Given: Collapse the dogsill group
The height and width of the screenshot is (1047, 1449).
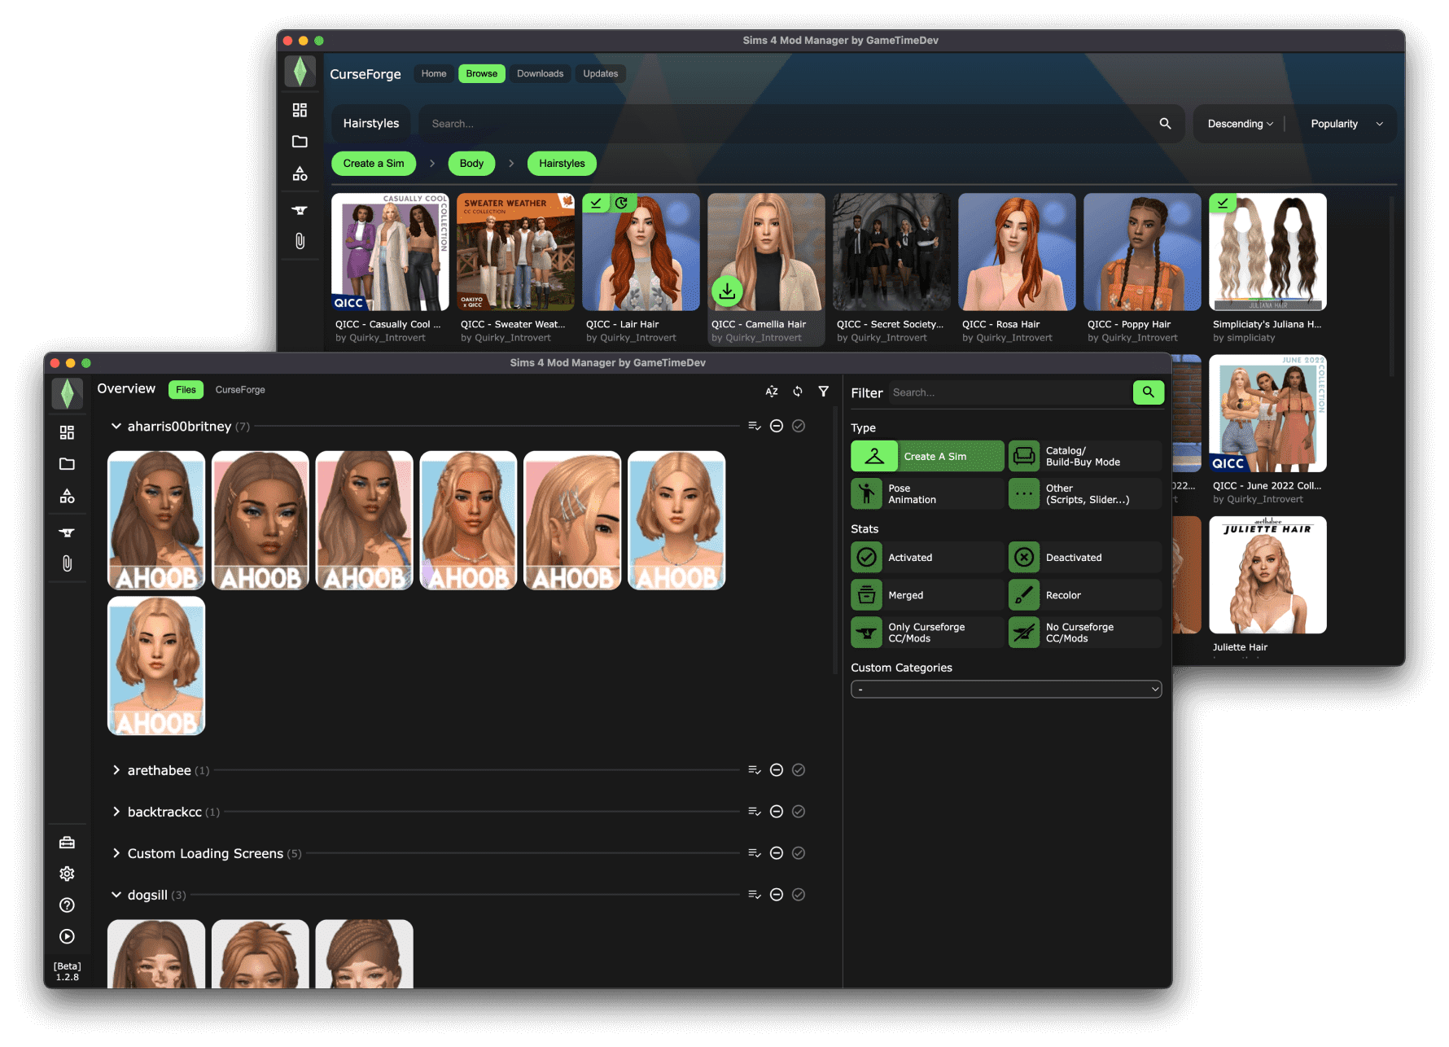Looking at the screenshot, I should click(116, 895).
